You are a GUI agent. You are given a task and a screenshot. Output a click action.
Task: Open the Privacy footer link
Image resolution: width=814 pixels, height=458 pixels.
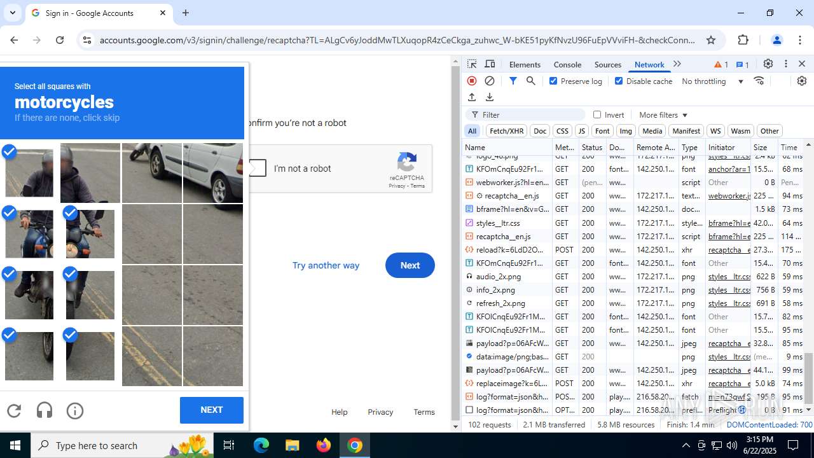click(380, 412)
